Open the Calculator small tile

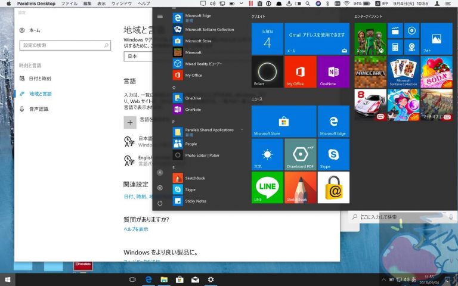(x=395, y=47)
